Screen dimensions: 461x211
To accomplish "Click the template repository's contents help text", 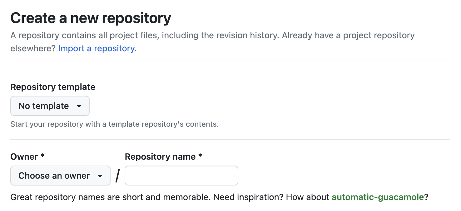I will (115, 124).
